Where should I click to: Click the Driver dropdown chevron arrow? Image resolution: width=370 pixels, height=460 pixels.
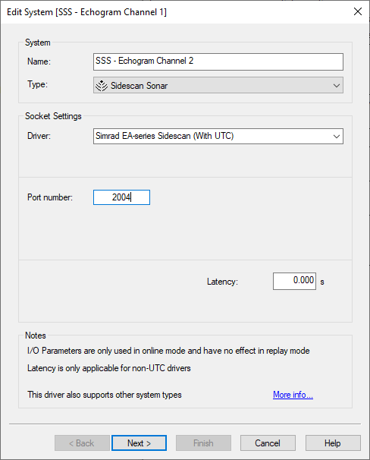click(x=337, y=137)
